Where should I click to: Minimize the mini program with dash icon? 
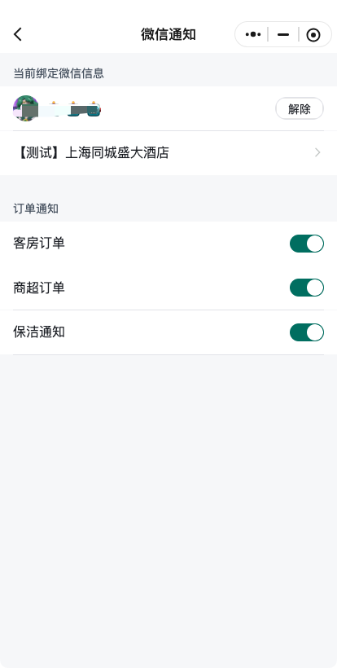coord(283,34)
